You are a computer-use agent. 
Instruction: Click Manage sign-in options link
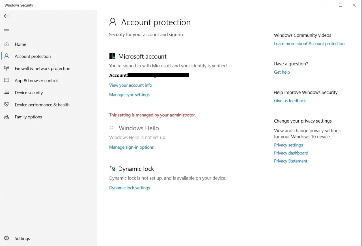click(x=131, y=147)
